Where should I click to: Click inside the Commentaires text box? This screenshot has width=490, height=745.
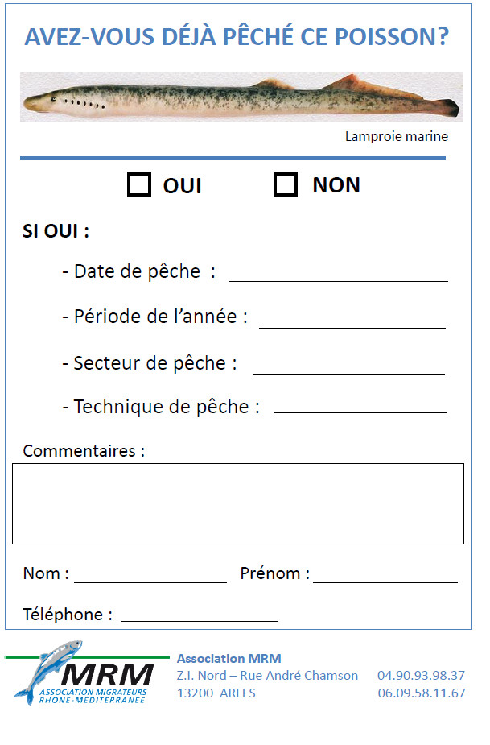pyautogui.click(x=237, y=503)
